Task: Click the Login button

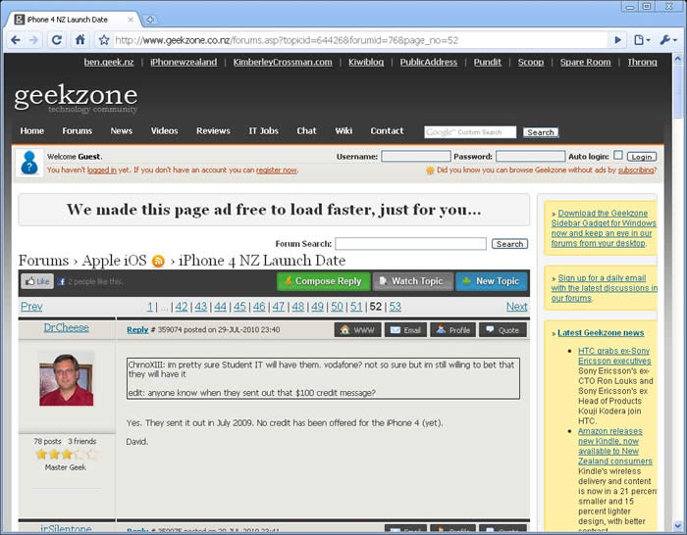Action: [642, 157]
